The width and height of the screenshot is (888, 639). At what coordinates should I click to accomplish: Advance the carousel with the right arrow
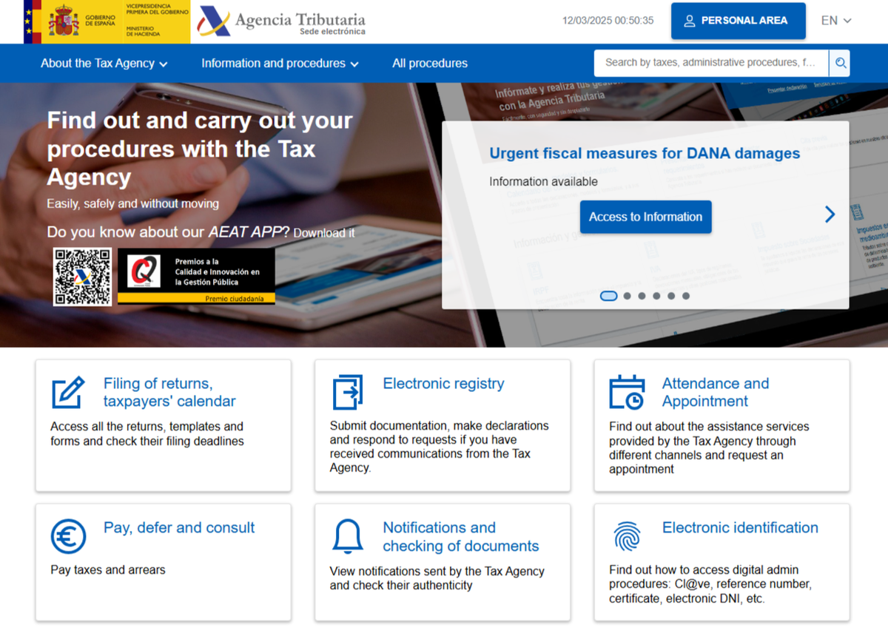(x=830, y=214)
